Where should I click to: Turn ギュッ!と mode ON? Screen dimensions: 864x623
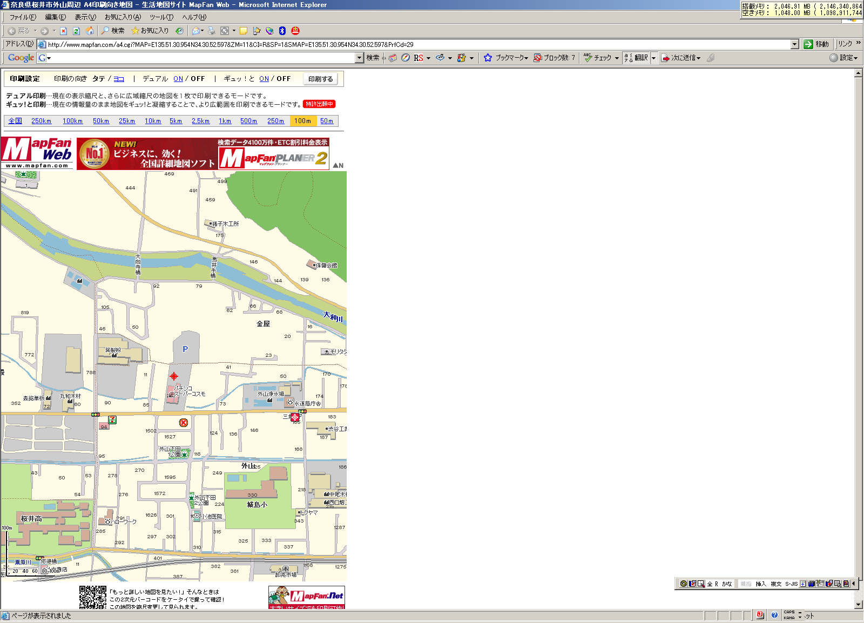[264, 79]
